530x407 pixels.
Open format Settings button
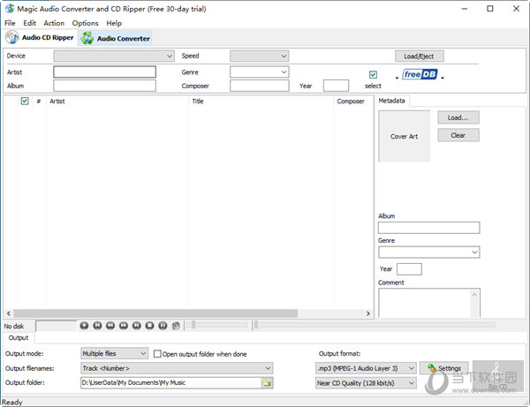[x=444, y=368]
